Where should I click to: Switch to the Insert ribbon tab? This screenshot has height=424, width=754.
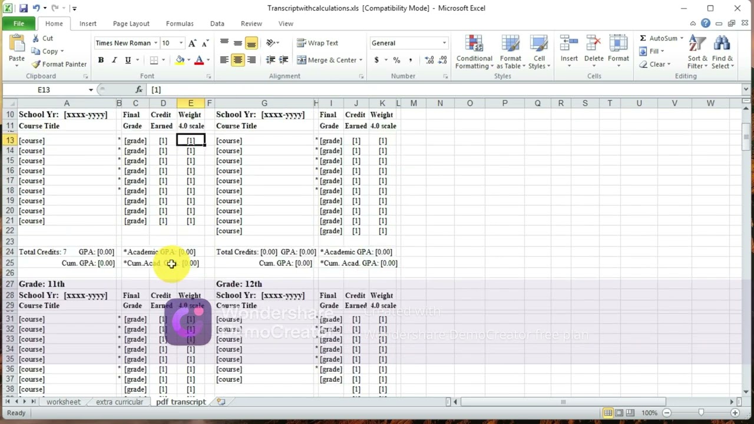(88, 24)
